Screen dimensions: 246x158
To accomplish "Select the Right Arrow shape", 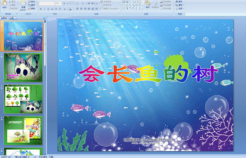I will [136, 5].
